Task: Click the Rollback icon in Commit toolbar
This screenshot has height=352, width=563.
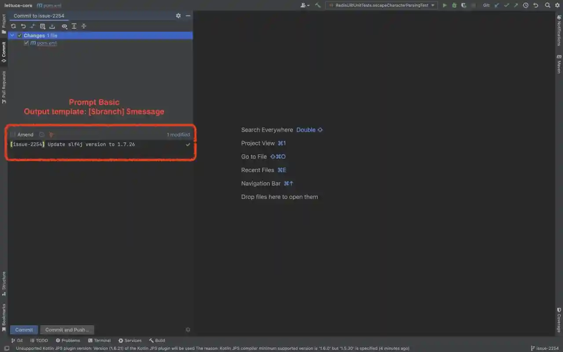Action: pos(23,26)
